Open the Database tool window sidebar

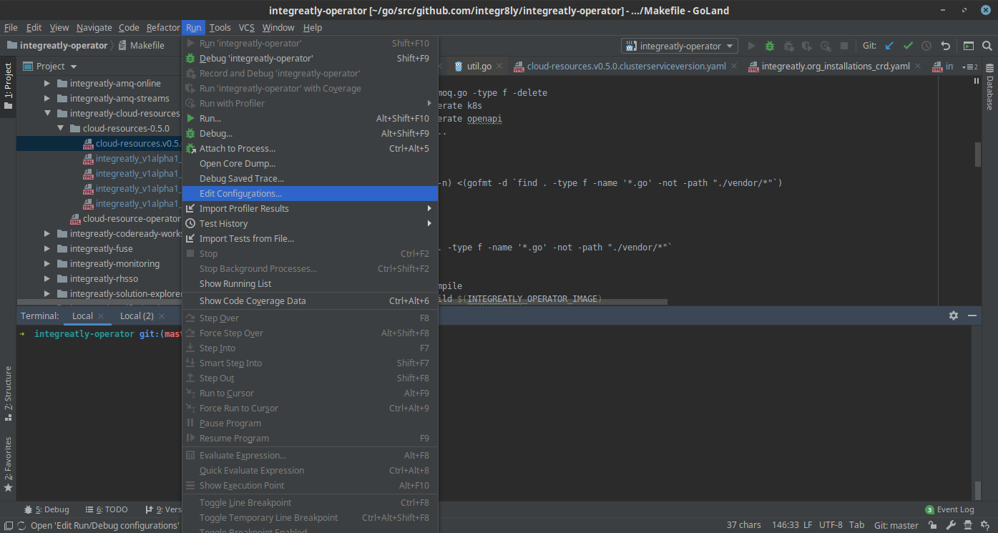tap(990, 87)
